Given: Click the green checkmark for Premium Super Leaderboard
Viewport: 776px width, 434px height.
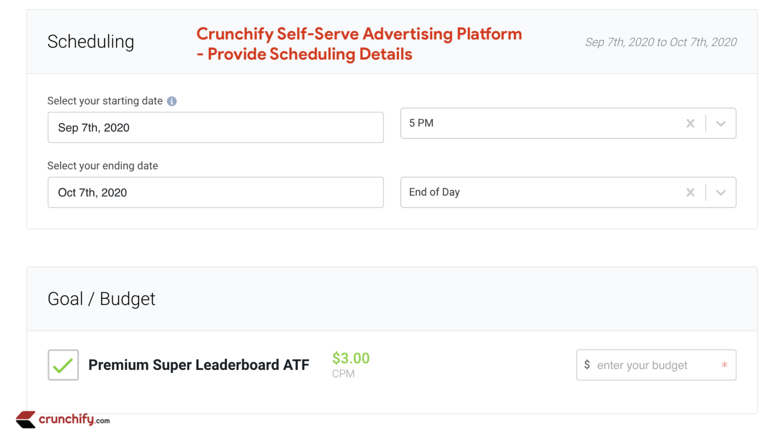Looking at the screenshot, I should point(63,364).
